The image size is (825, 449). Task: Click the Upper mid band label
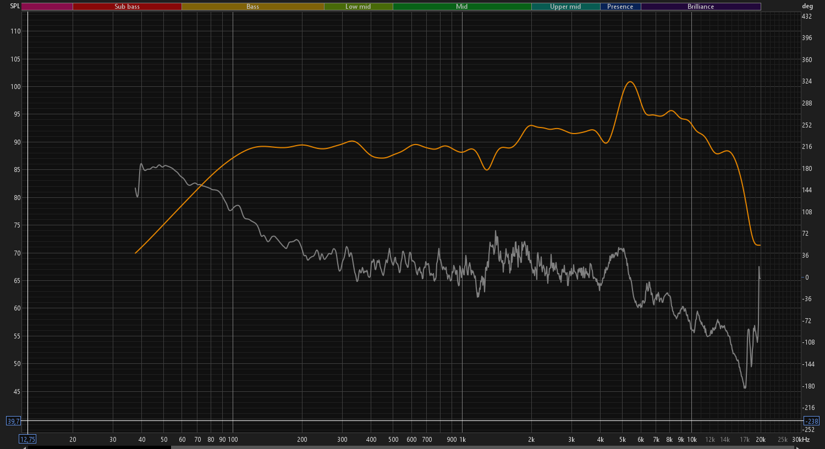click(565, 7)
